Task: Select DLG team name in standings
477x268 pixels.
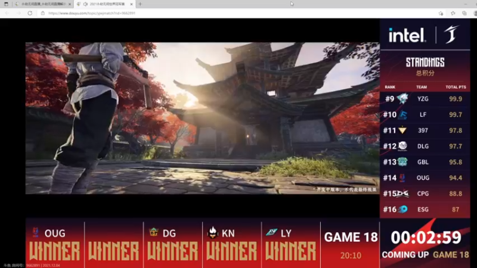Action: 423,146
